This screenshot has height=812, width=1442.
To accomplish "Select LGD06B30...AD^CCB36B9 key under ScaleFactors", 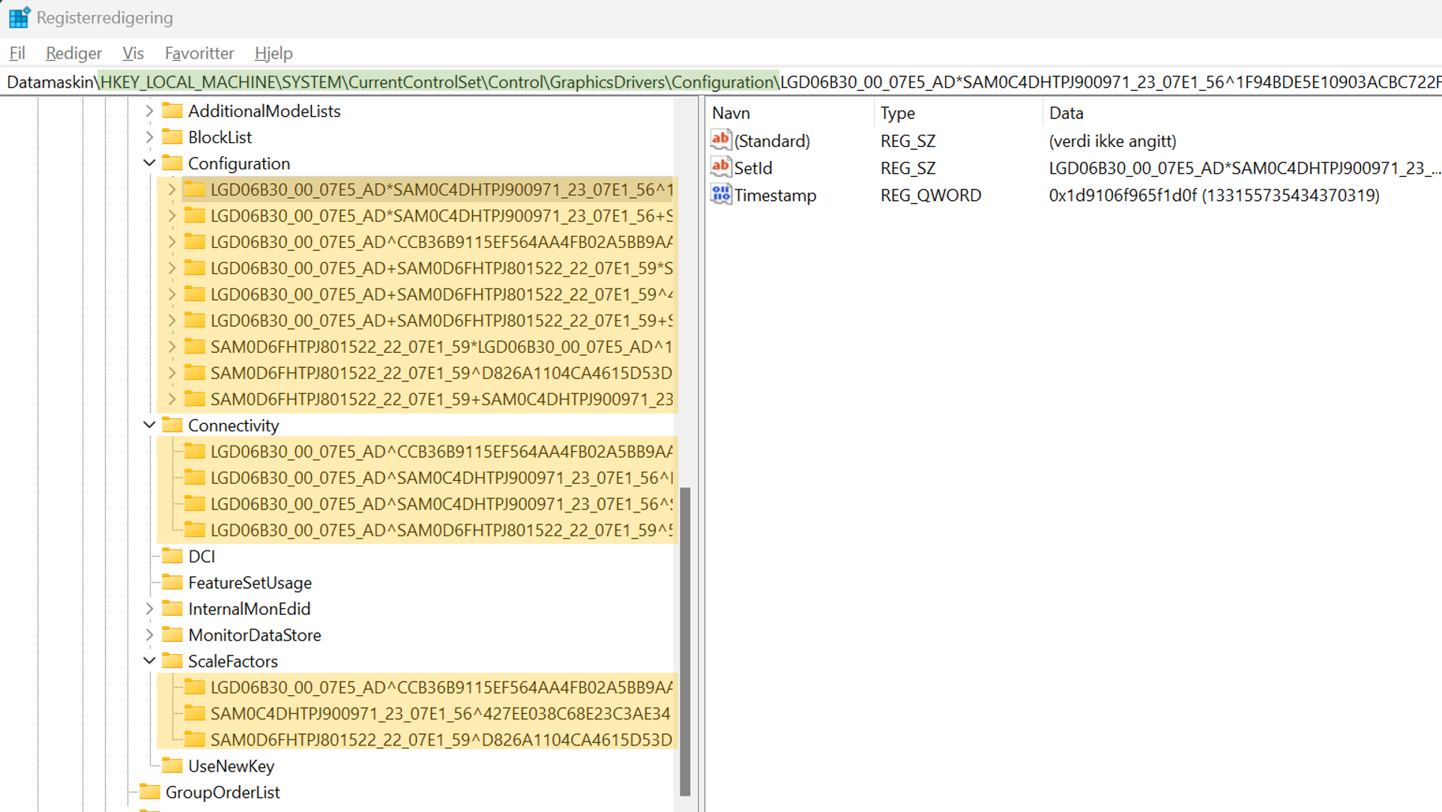I will click(x=441, y=688).
